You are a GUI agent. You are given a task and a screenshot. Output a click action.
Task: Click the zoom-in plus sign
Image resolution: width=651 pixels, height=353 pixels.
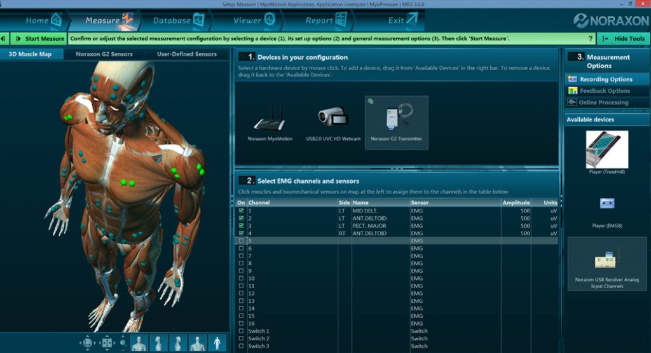tap(123, 336)
